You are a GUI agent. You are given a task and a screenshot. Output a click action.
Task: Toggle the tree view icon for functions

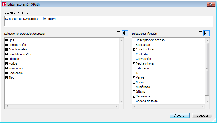207,33
